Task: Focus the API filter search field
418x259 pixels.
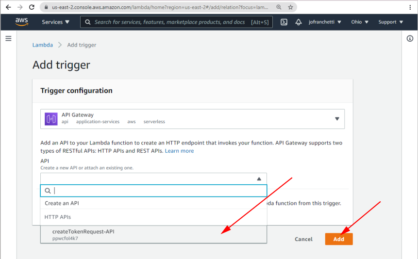Action: coord(153,191)
